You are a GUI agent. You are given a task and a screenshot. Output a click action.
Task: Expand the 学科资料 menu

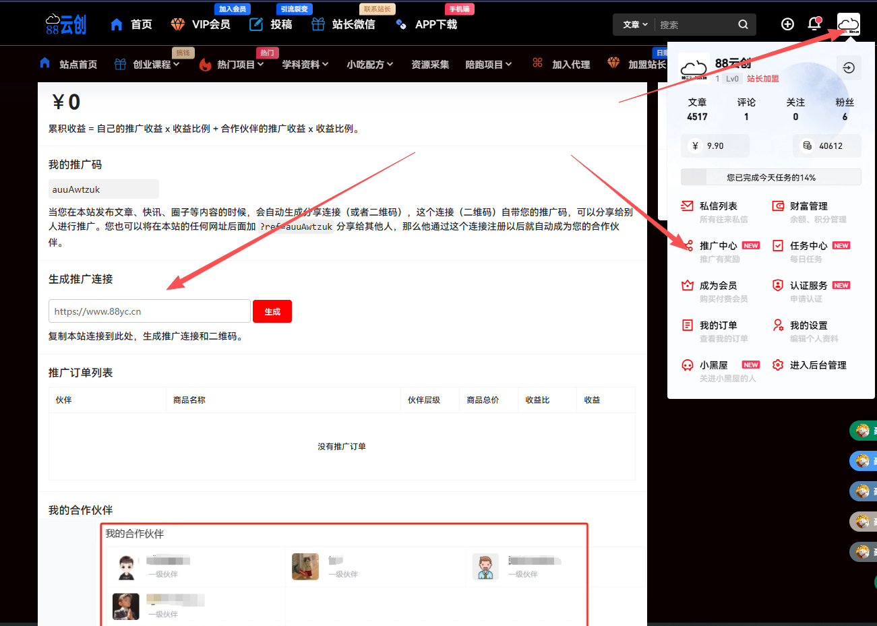pyautogui.click(x=305, y=64)
